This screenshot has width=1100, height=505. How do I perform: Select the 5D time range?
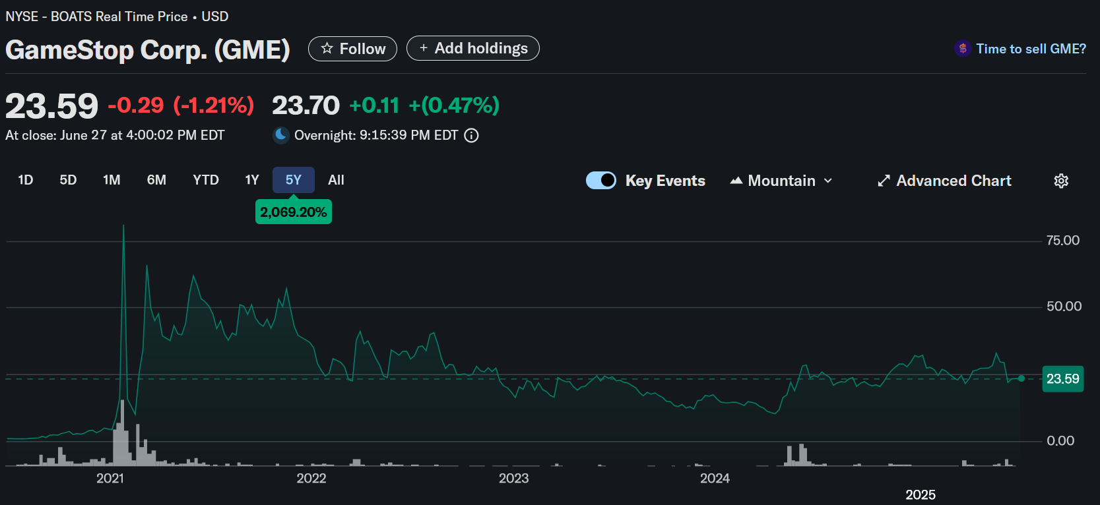tap(68, 180)
